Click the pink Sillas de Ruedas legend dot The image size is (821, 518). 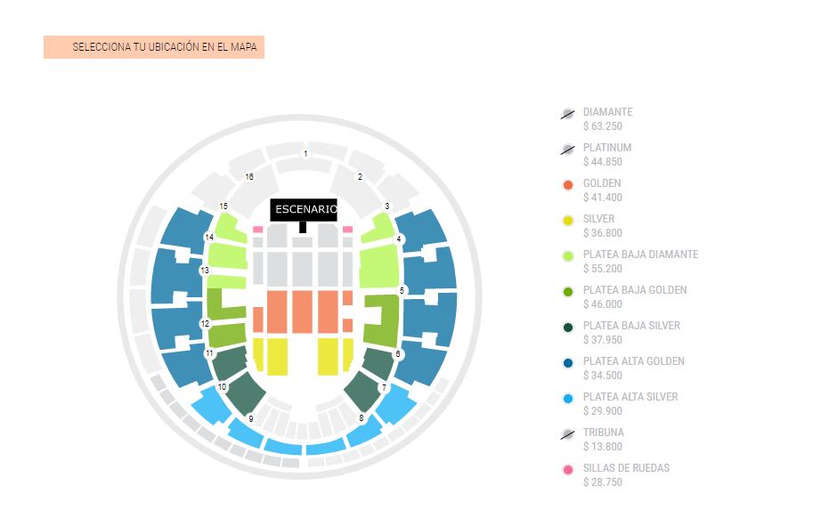click(x=567, y=470)
